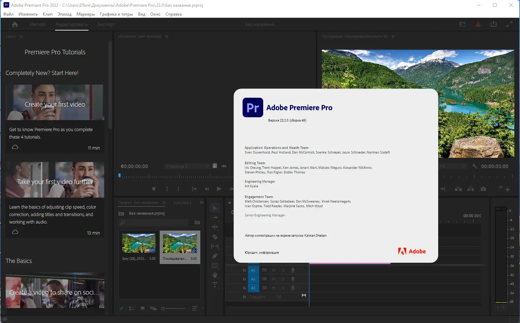The image size is (520, 323).
Task: Solo the A2 audio track
Action: pyautogui.click(x=283, y=279)
